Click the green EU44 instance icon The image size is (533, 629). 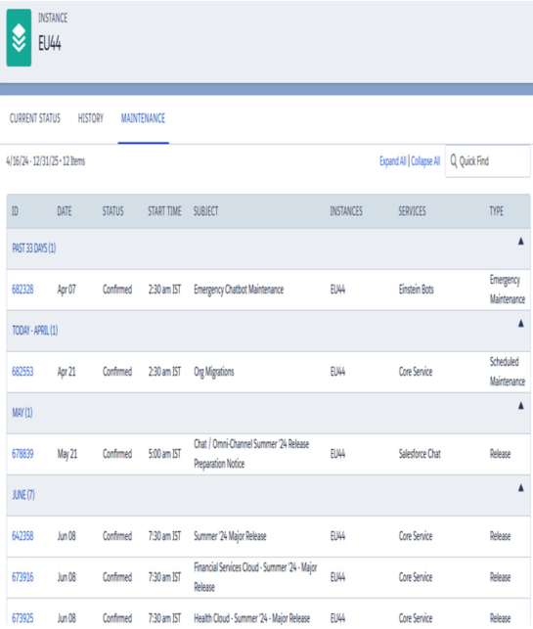[19, 38]
